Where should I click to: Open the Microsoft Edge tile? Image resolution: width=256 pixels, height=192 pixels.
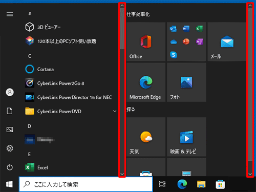pyautogui.click(x=146, y=82)
